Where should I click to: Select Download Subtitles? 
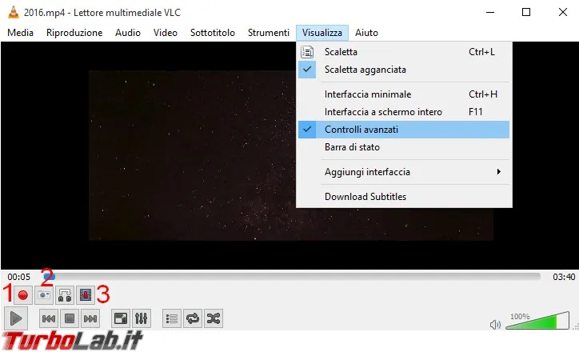404,197
